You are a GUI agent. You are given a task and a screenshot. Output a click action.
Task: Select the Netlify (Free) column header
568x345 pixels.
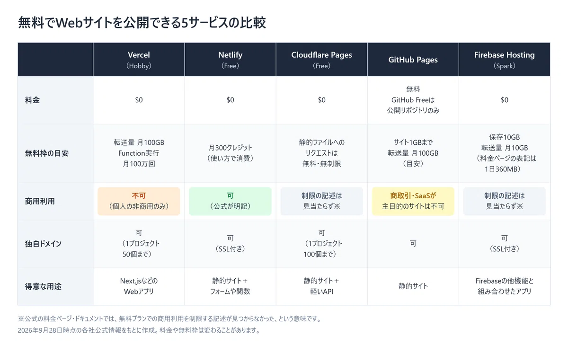pos(230,60)
